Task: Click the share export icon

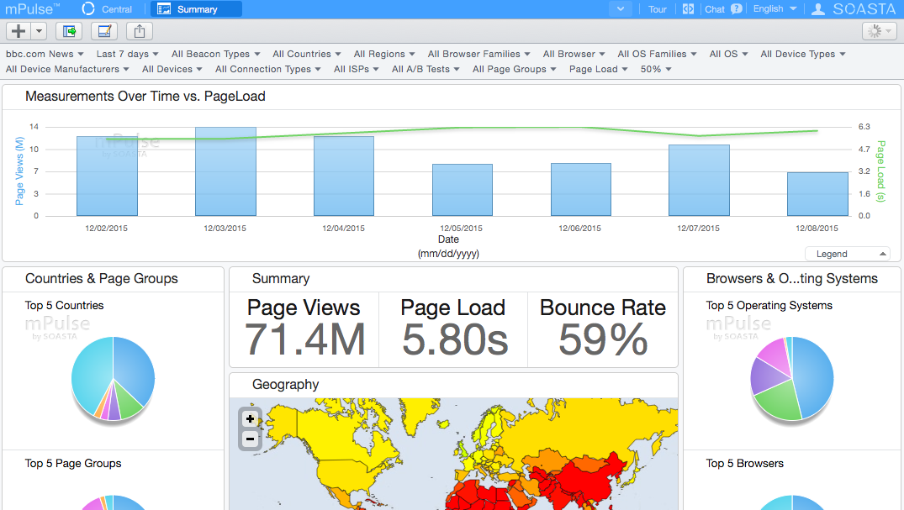Action: [x=140, y=31]
